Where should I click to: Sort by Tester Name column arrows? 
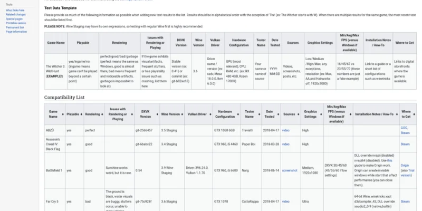[259, 114]
